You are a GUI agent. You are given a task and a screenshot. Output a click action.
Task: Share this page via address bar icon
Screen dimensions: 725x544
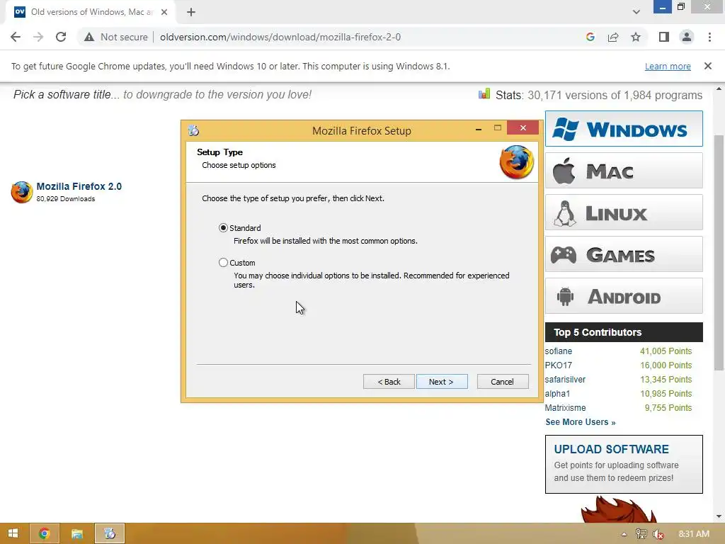[x=613, y=37]
